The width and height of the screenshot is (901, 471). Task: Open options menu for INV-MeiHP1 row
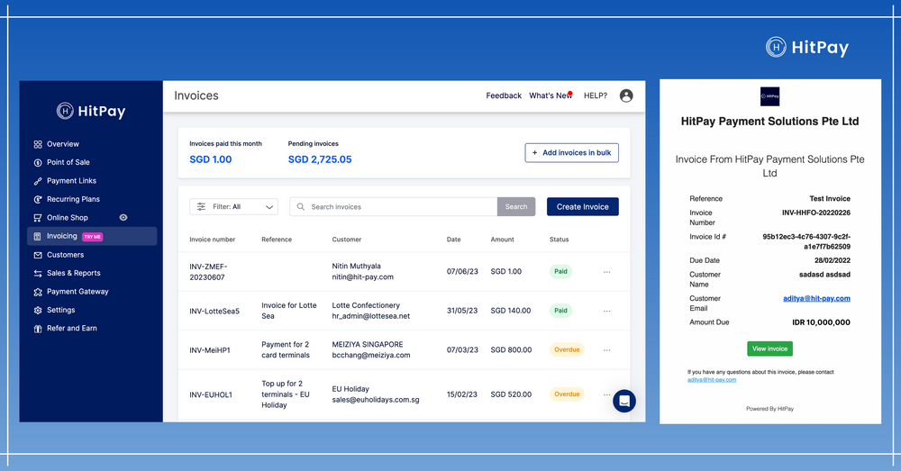tap(606, 349)
